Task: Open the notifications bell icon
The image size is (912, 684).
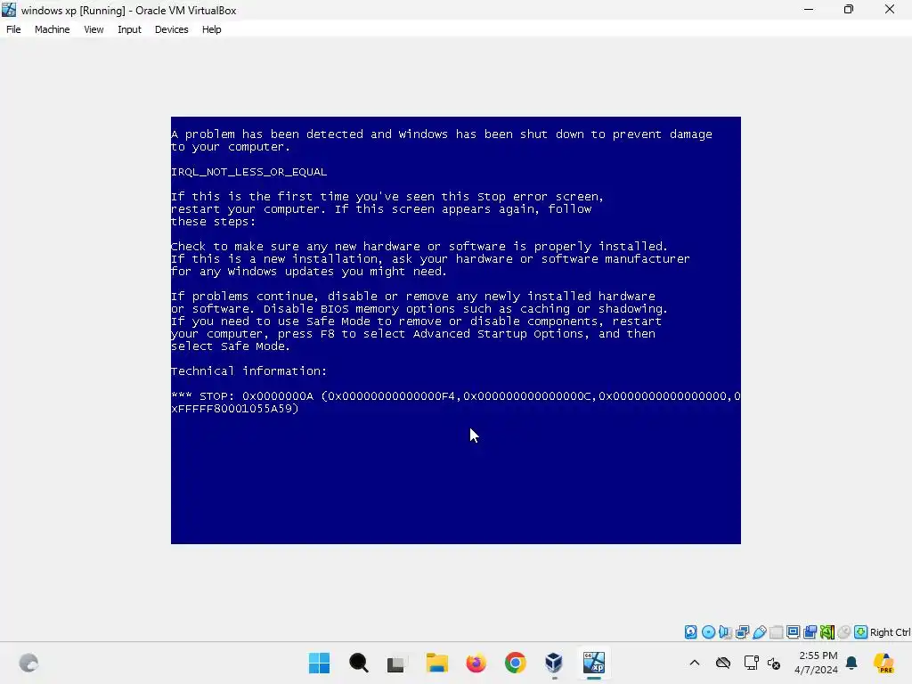Action: point(851,663)
